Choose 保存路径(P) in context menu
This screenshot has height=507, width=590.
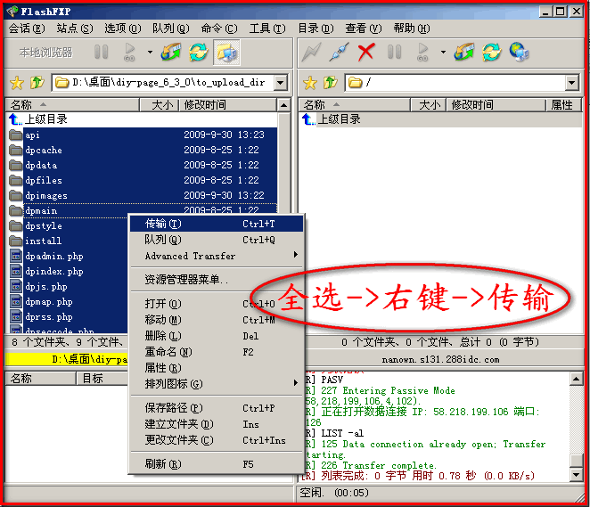[217, 408]
